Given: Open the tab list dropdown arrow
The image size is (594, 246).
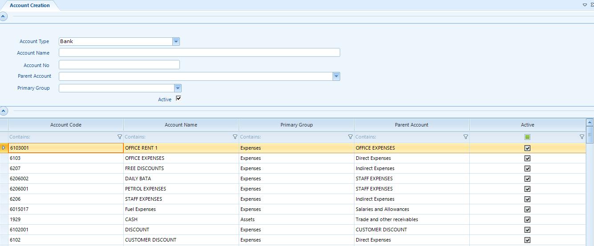Looking at the screenshot, I should [585, 5].
